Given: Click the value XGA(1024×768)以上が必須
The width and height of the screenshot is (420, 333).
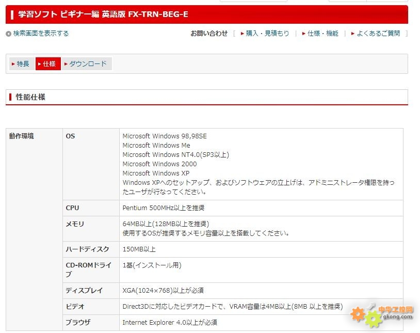Looking at the screenshot, I should coord(163,290).
